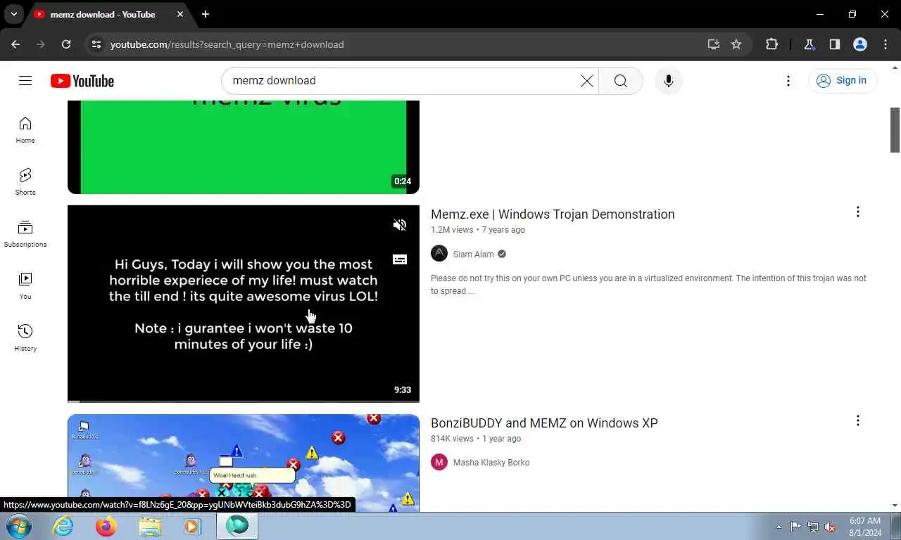
Task: Open BonziBUDDY and MEMZ on Windows XP
Action: [544, 423]
